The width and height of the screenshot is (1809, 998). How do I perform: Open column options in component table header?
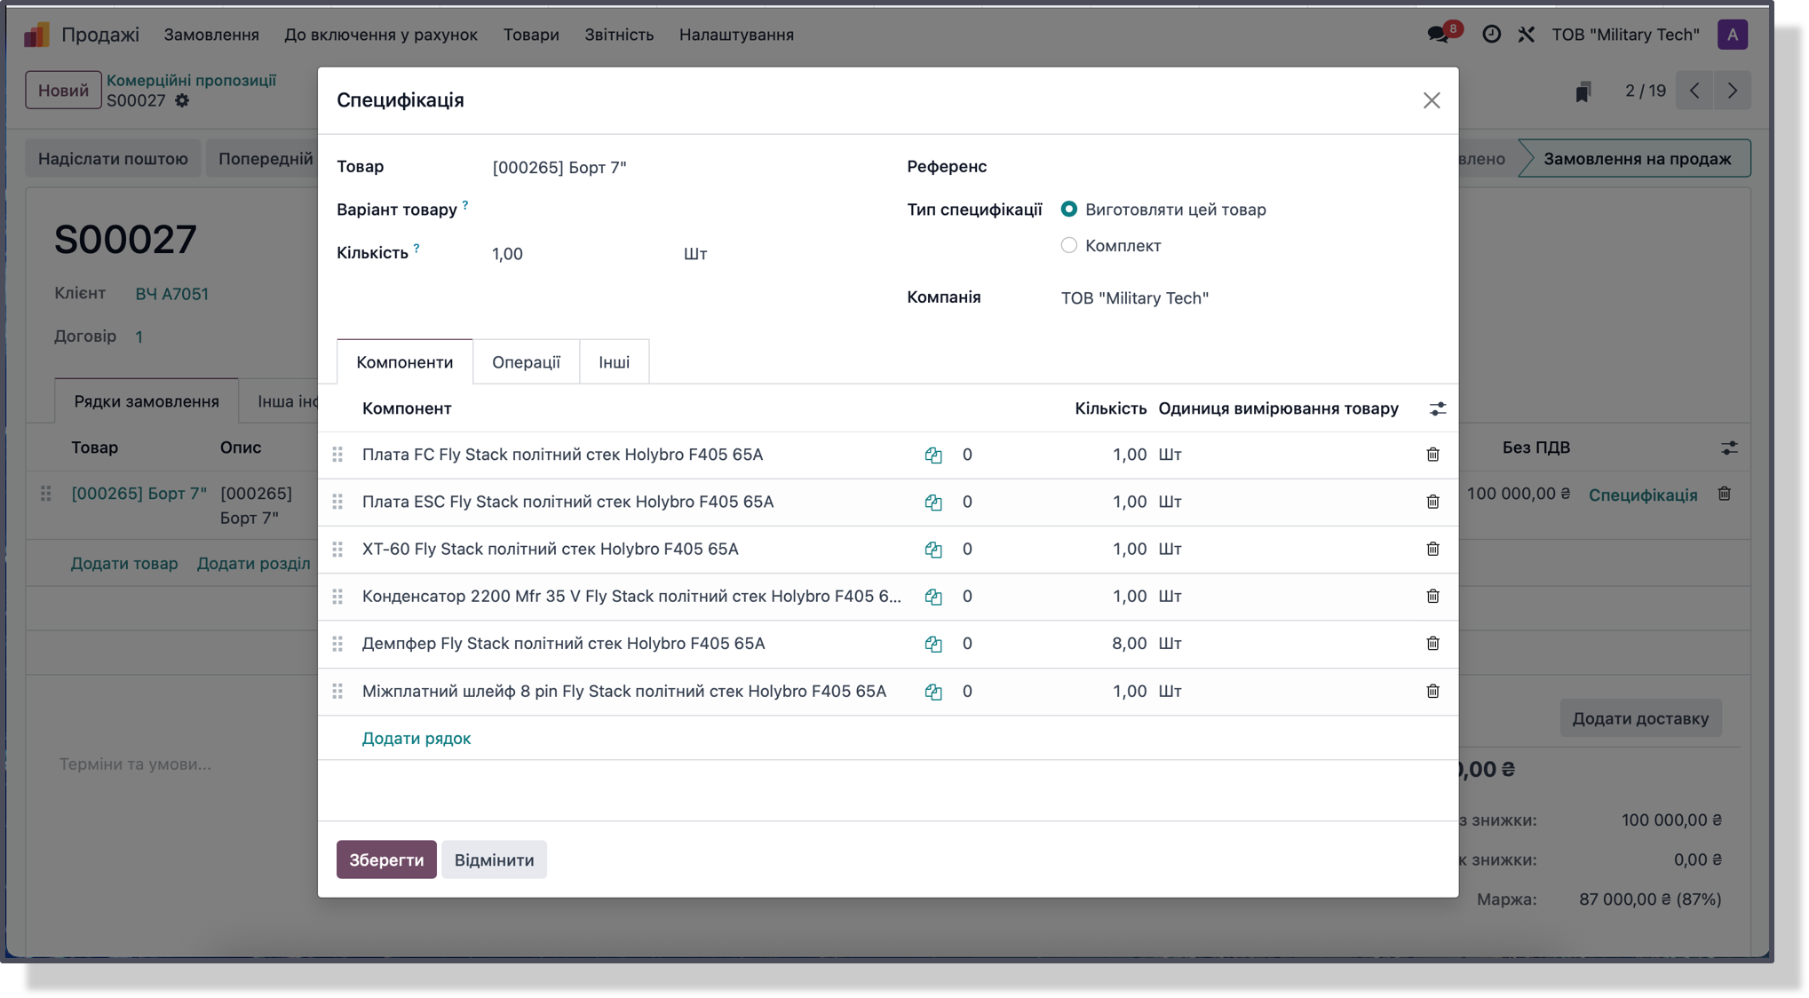click(x=1437, y=408)
